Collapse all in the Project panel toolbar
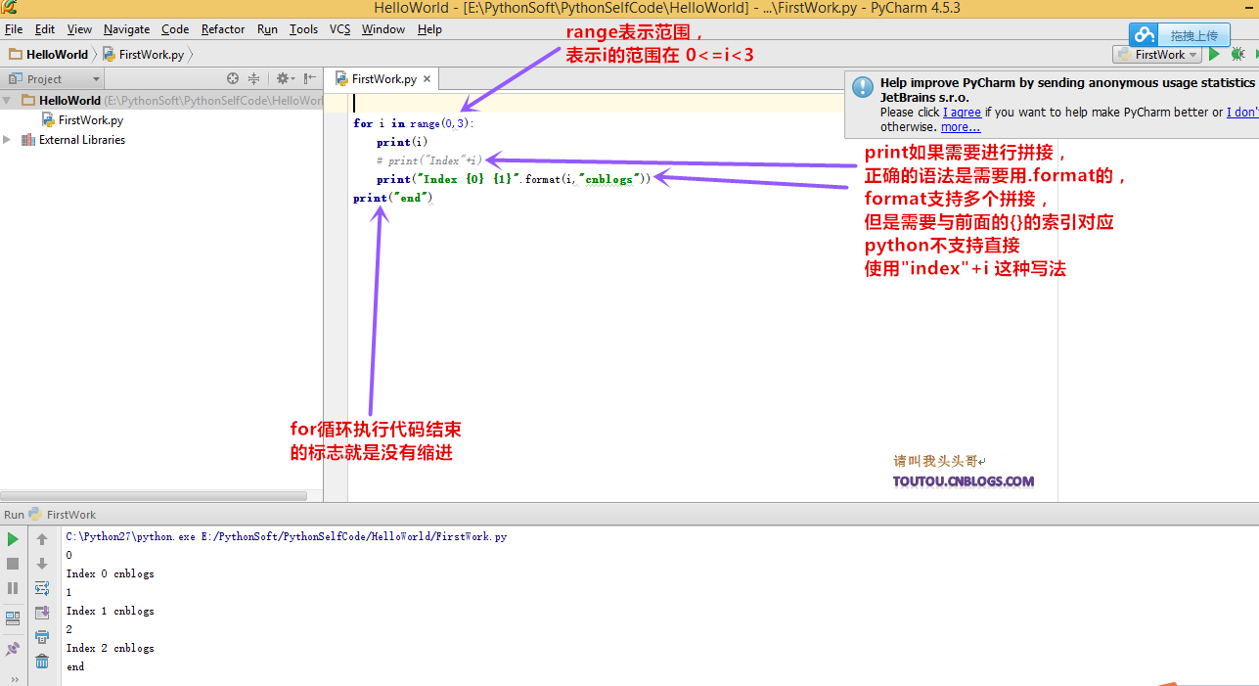1259x686 pixels. [x=254, y=79]
